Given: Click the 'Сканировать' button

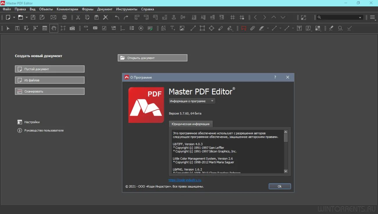Looking at the screenshot, I should point(50,91).
